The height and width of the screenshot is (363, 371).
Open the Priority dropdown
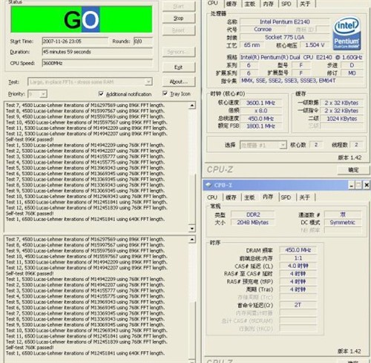pos(44,94)
